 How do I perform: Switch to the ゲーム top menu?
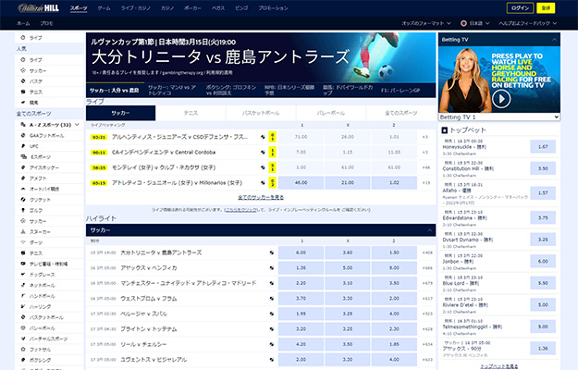(104, 8)
